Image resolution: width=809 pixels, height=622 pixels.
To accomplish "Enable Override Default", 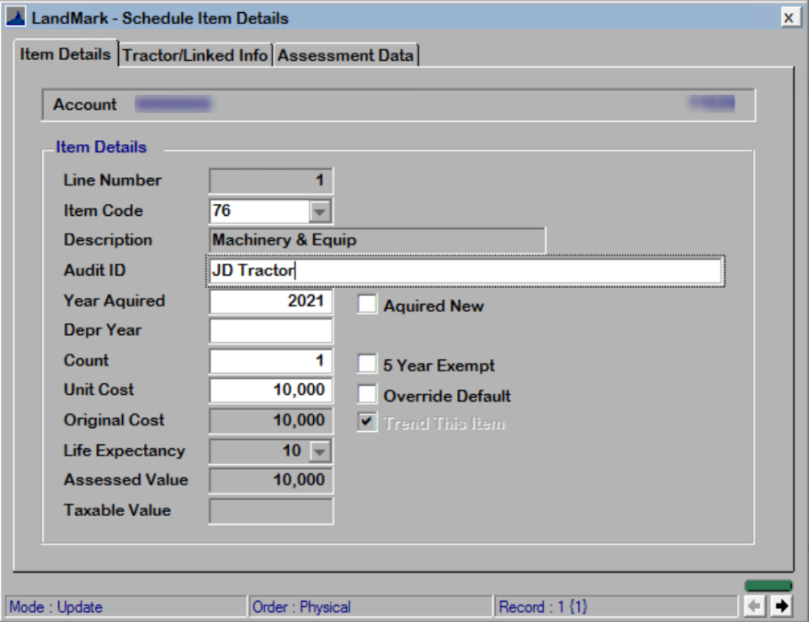I will (366, 393).
